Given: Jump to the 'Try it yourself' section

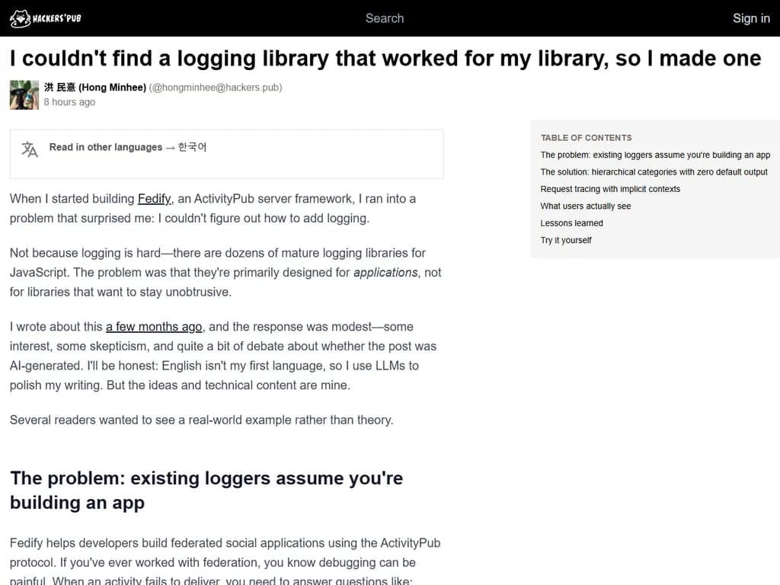Looking at the screenshot, I should coord(566,240).
